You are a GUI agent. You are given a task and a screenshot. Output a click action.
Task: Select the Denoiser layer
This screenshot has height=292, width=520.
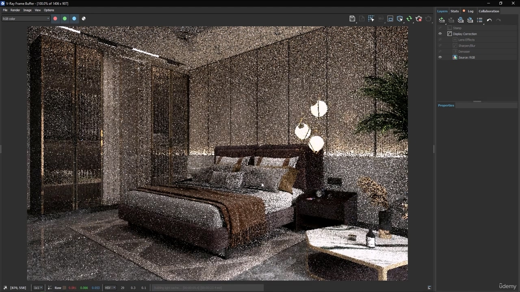pyautogui.click(x=464, y=52)
